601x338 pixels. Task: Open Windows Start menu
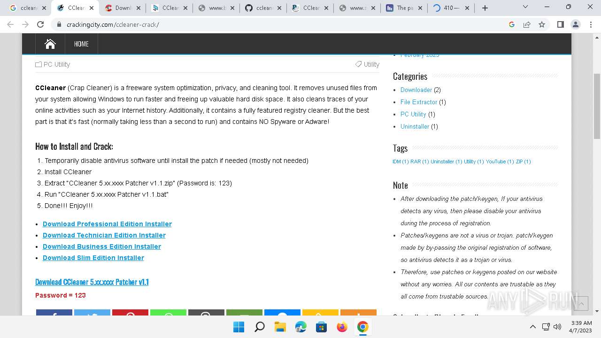pyautogui.click(x=239, y=327)
